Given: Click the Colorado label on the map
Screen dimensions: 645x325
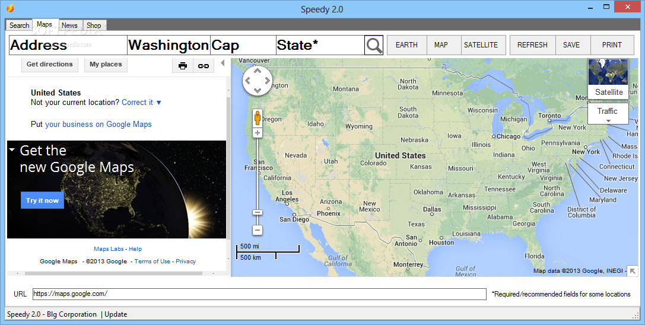Looking at the screenshot, I should pyautogui.click(x=373, y=163).
